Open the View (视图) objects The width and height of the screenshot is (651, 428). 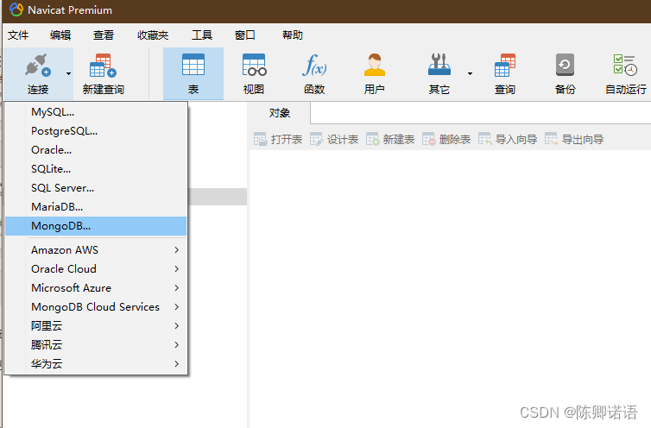(x=254, y=74)
